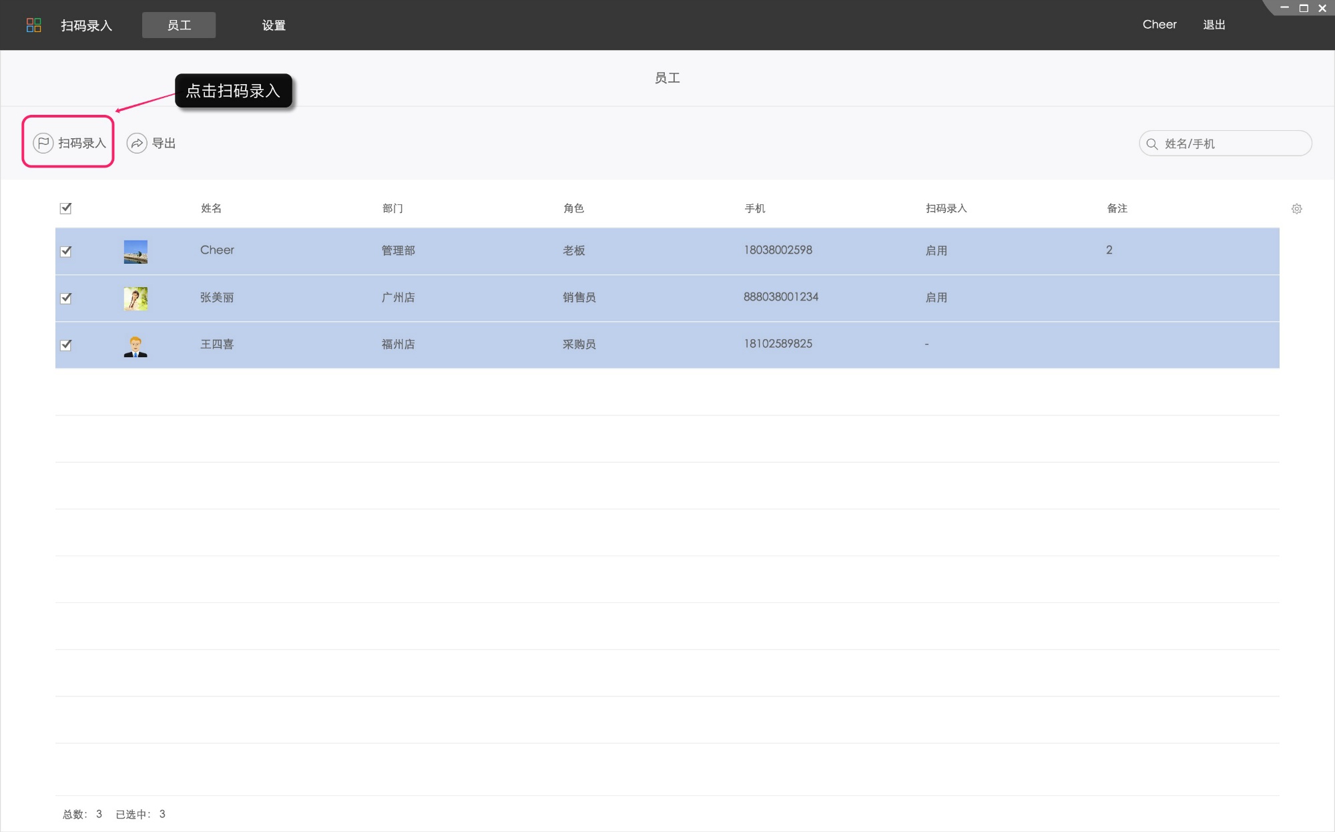Click the 姓名 column header

click(211, 208)
